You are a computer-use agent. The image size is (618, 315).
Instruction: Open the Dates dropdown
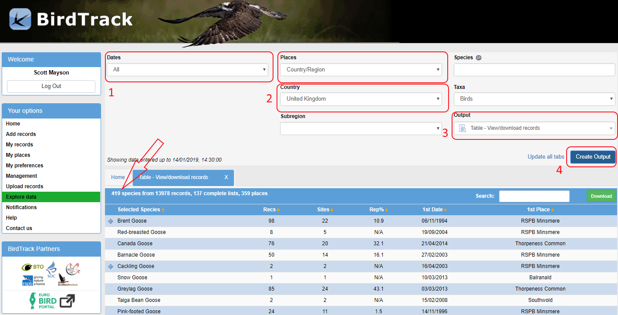[187, 70]
